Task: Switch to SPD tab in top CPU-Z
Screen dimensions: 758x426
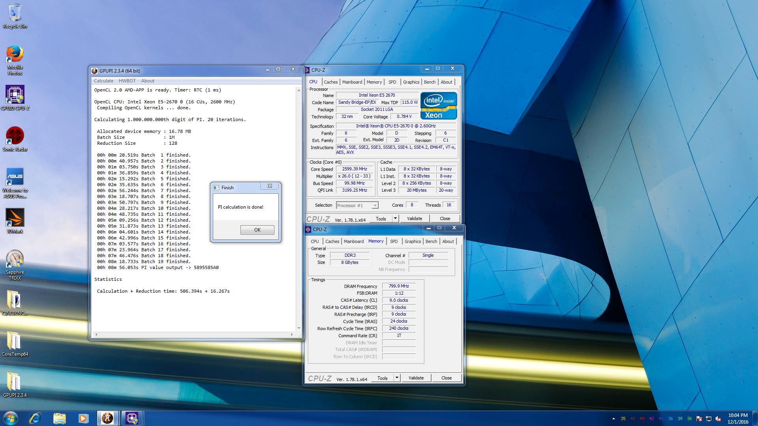Action: coord(392,82)
